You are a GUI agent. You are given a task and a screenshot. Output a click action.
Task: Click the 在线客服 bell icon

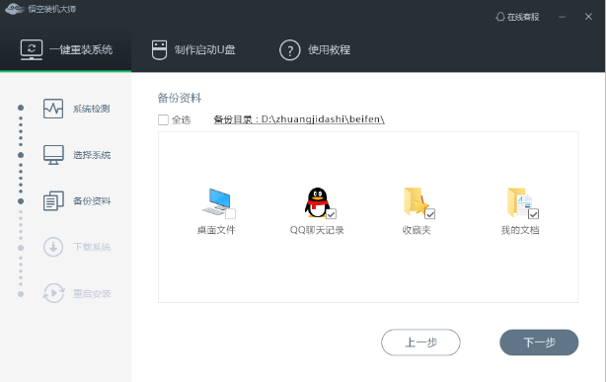point(500,17)
